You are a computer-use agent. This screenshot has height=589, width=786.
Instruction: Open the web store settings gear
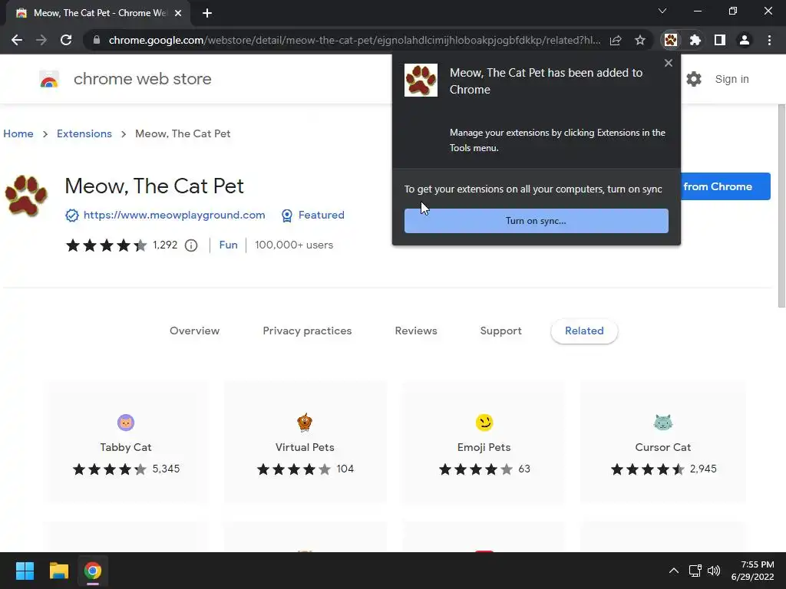coord(694,79)
